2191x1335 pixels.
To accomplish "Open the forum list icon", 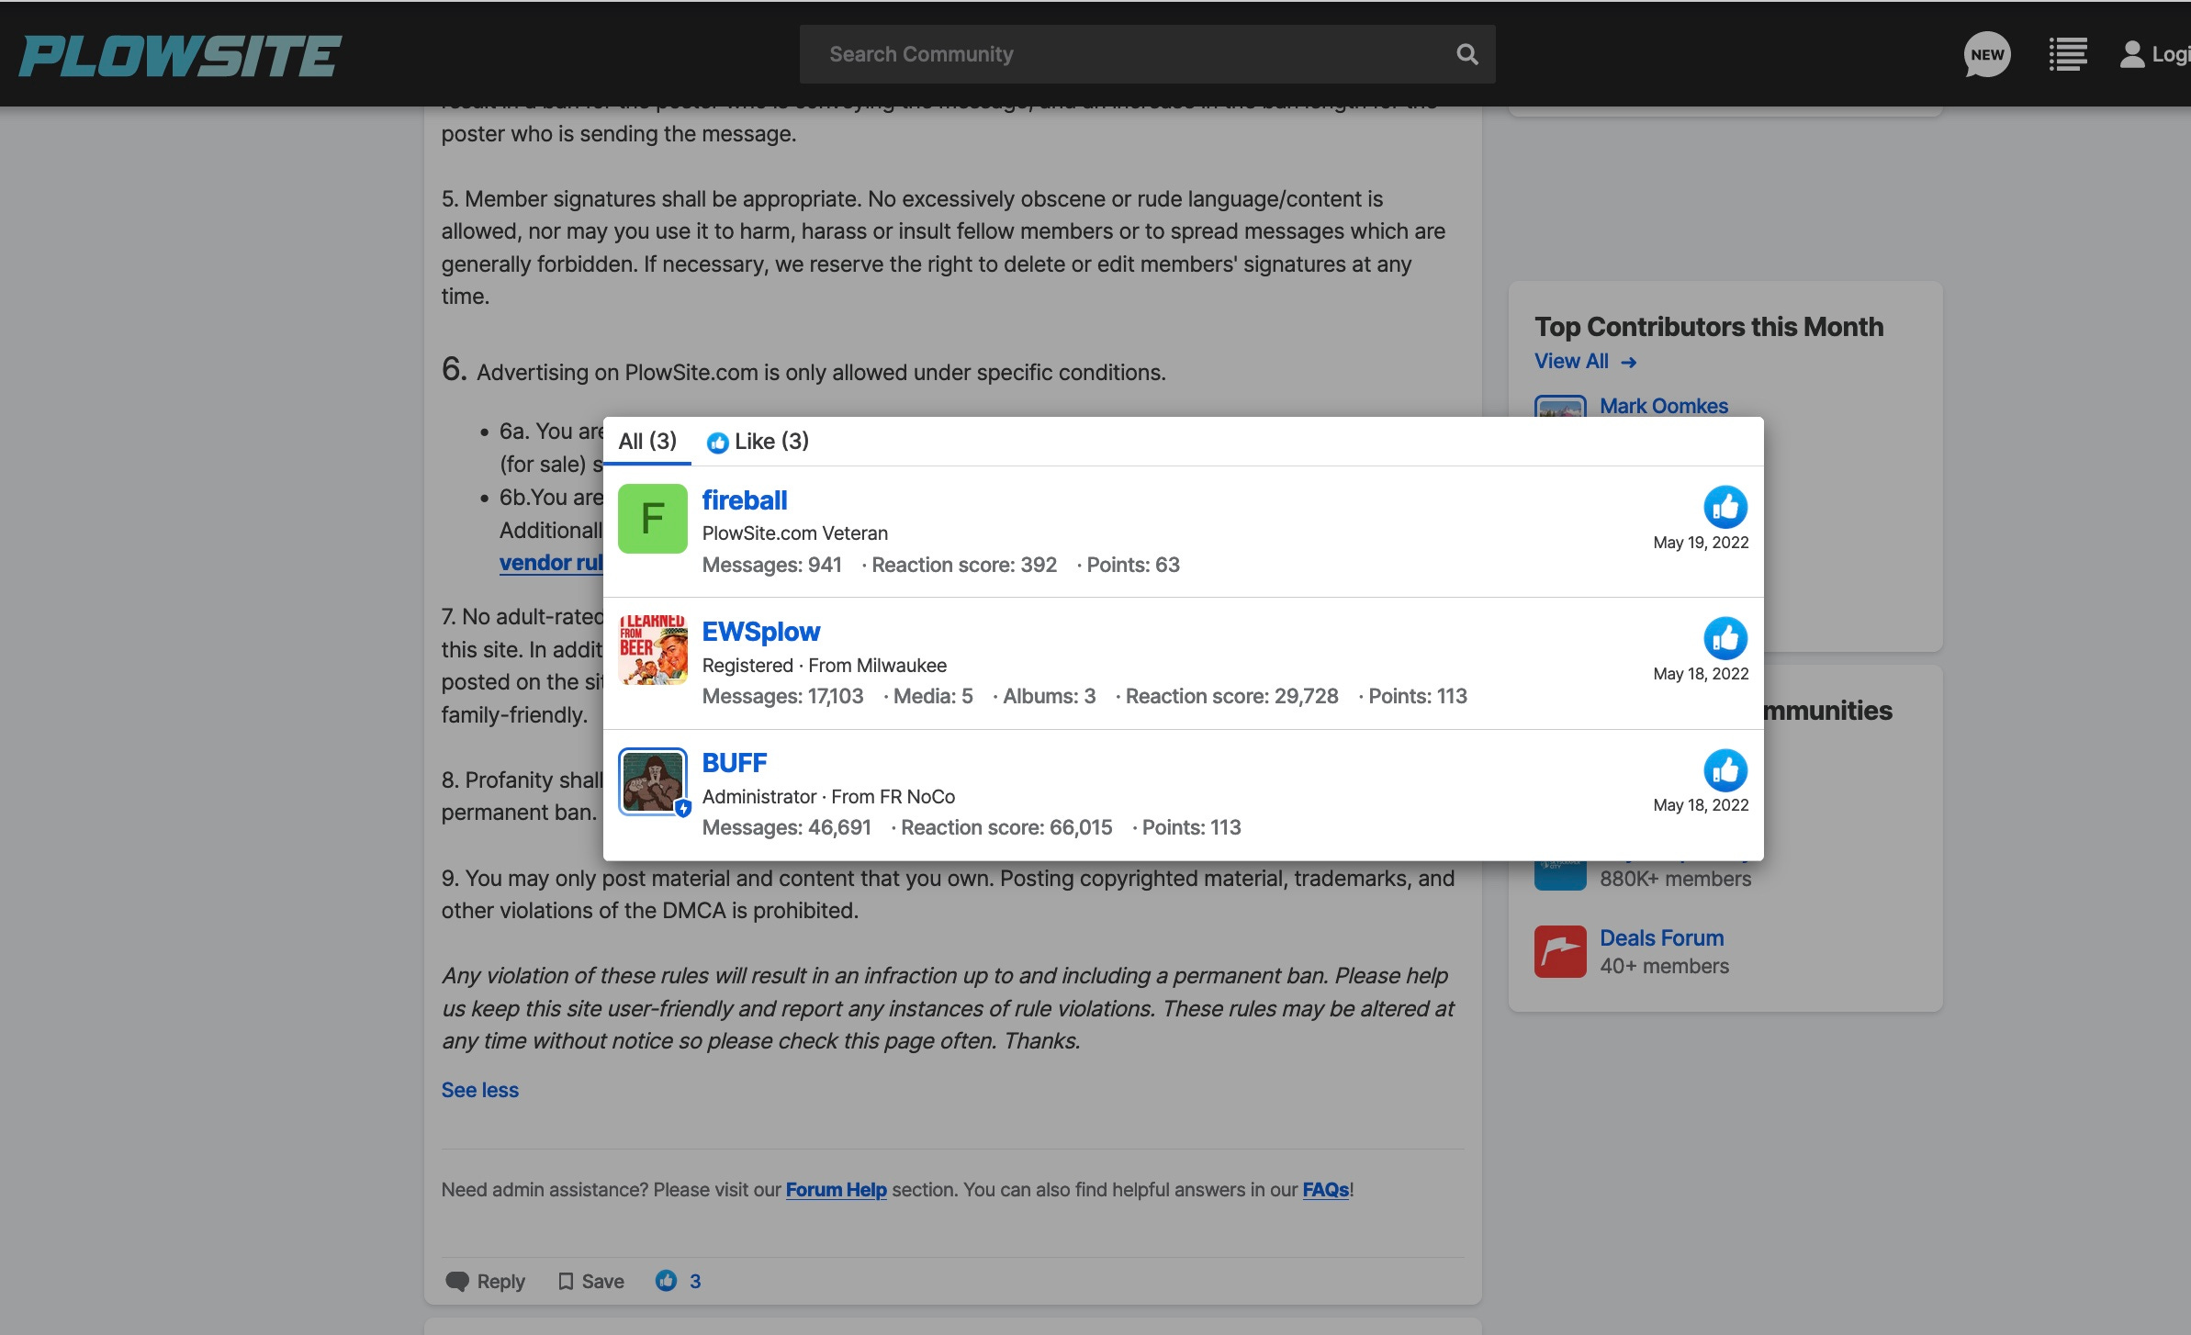I will click(2067, 54).
